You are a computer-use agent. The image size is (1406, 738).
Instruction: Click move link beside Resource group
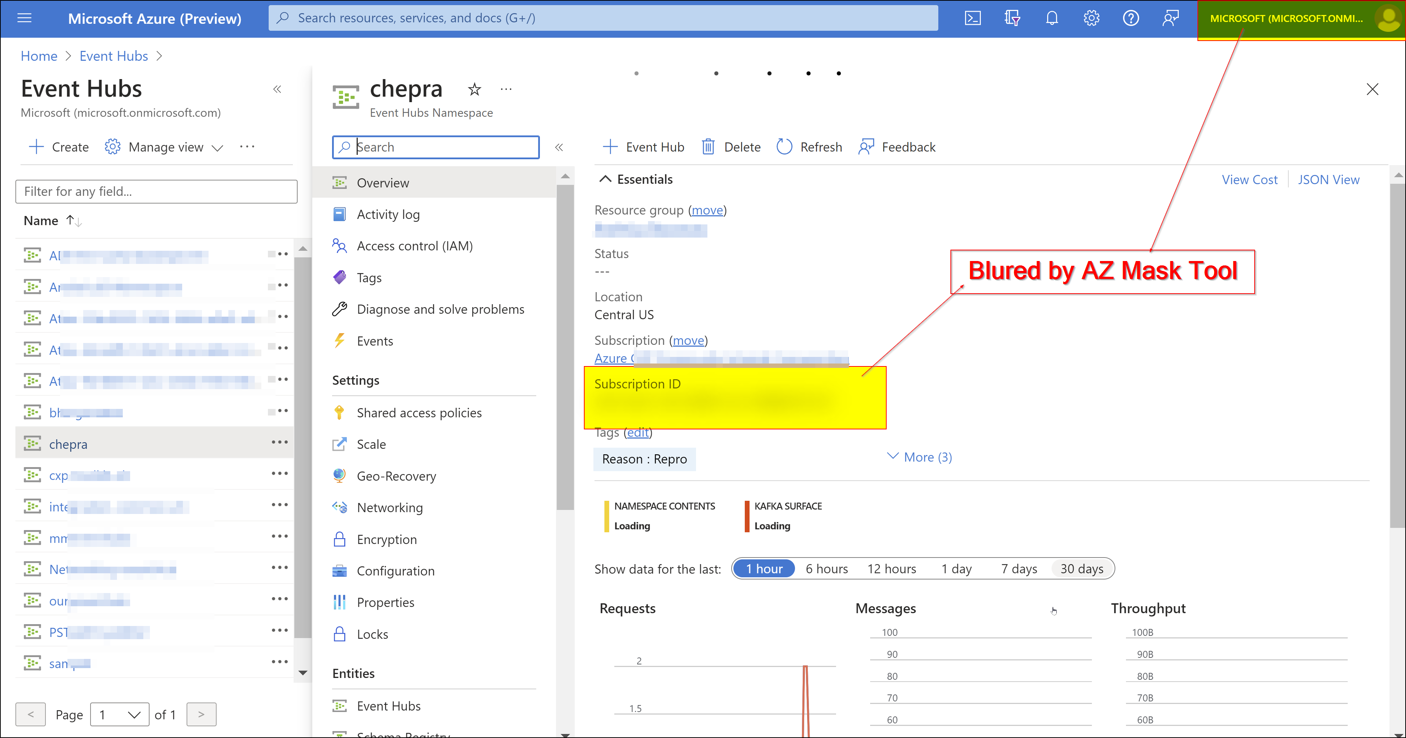[x=707, y=210]
